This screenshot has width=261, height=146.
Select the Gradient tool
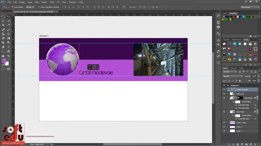tap(8, 38)
